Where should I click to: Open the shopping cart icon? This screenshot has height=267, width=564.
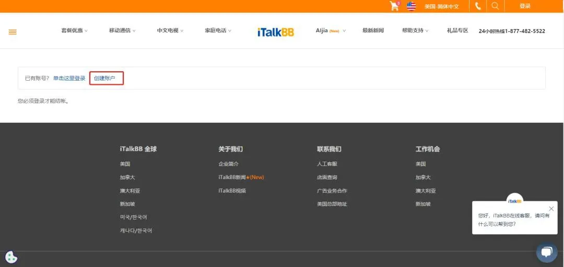394,6
